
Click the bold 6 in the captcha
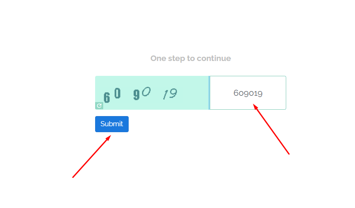pos(107,97)
